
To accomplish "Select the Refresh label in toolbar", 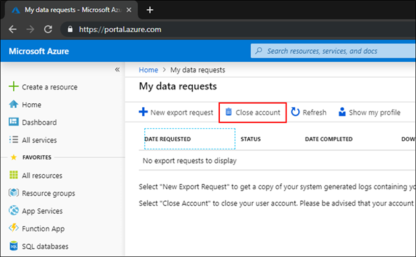I will coord(315,112).
